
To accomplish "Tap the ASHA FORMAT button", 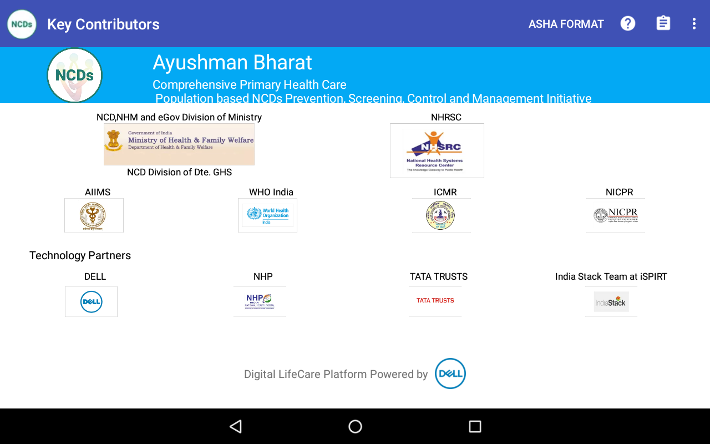I will pos(566,24).
